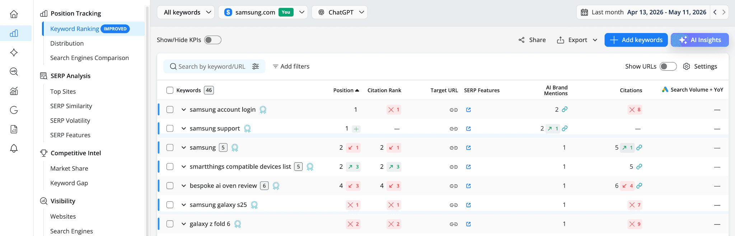Open the Export dropdown
Image resolution: width=735 pixels, height=236 pixels.
(577, 40)
